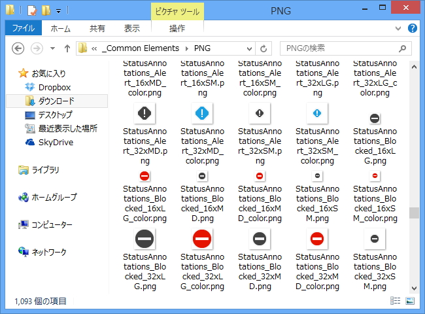
Task: Select StatusAnnotations_Blocked_32xMD.png icon
Action: (260, 239)
